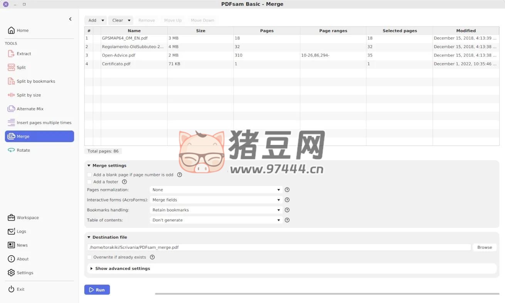This screenshot has height=303, width=505.
Task: Enable the Add a footer checkbox
Action: point(89,182)
